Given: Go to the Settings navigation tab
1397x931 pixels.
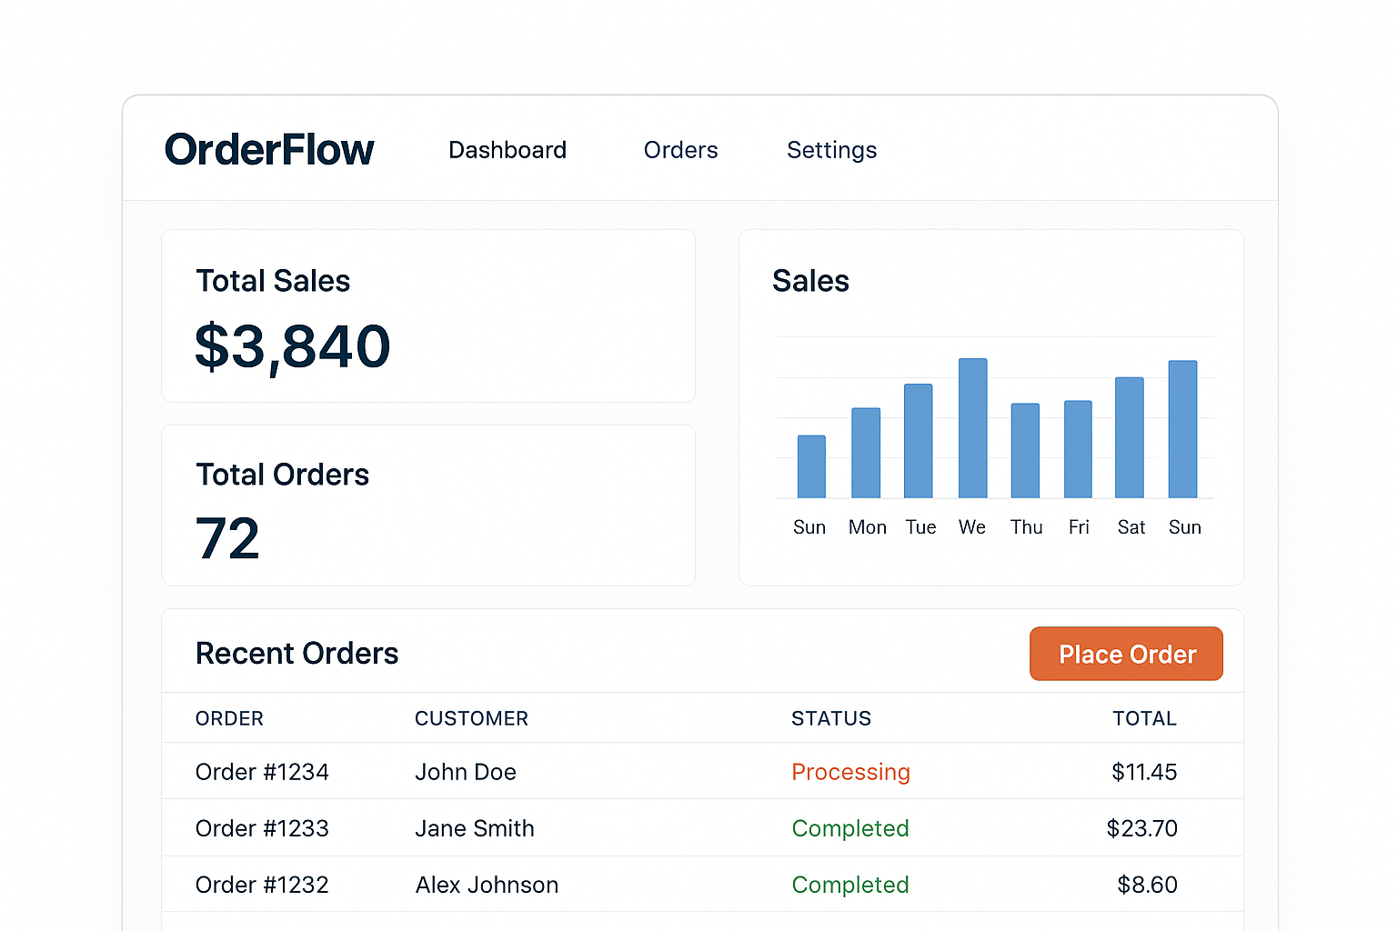Looking at the screenshot, I should coord(831,150).
